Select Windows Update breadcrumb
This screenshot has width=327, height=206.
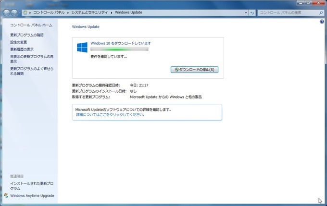[x=128, y=12]
